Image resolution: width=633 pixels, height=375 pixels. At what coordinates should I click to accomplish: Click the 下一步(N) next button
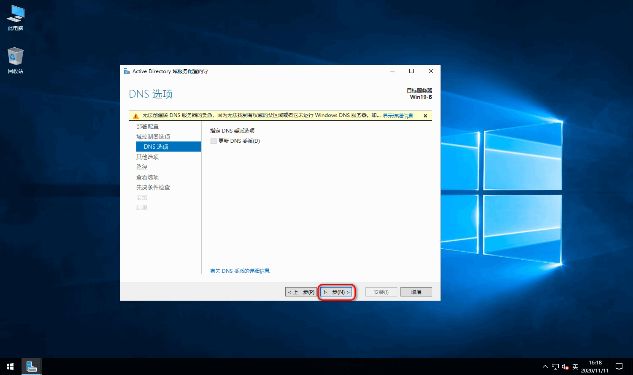[336, 292]
